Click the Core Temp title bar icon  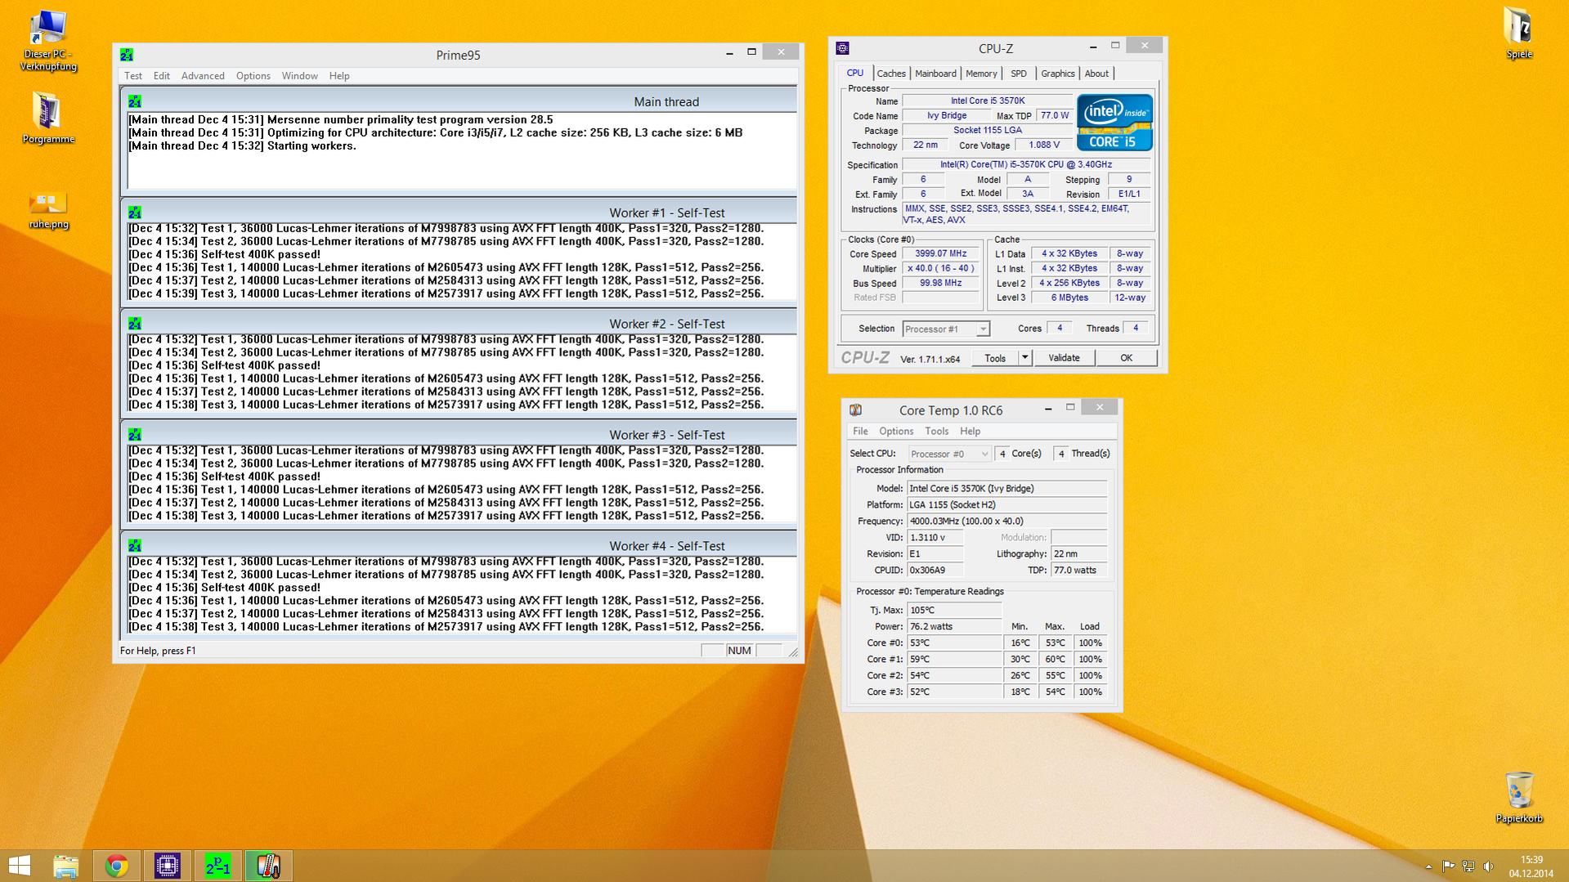[x=855, y=410]
